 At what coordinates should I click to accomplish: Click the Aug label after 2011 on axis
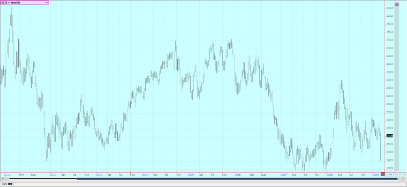point(33,175)
